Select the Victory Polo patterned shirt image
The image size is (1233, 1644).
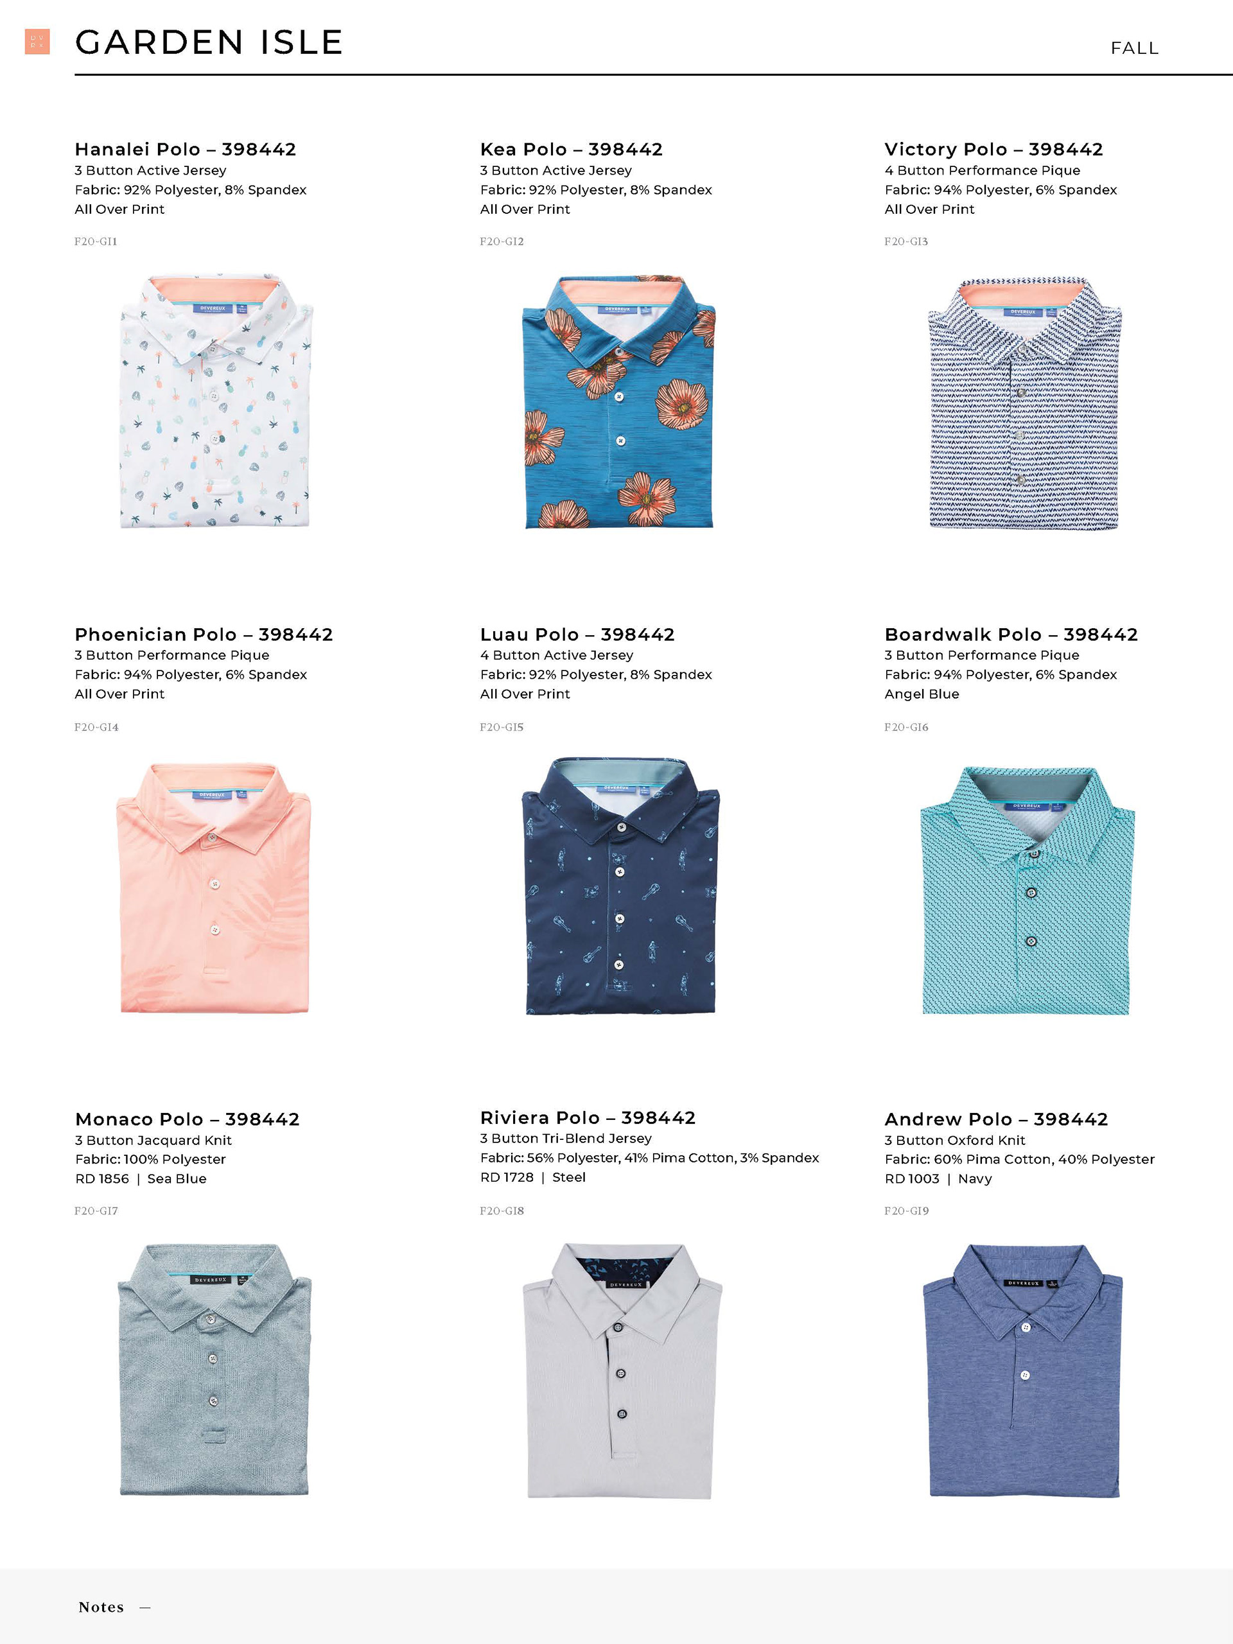coord(1024,403)
